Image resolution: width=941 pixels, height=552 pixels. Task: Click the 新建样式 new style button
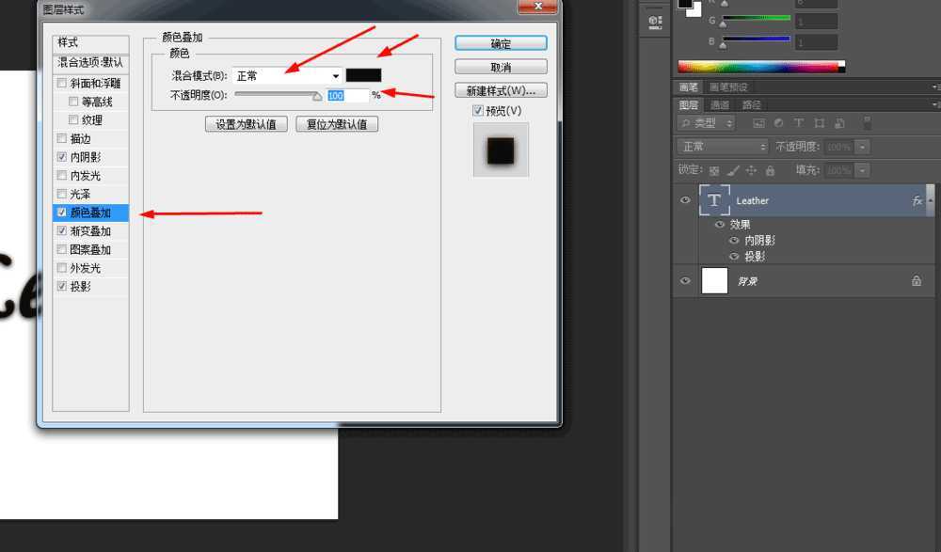tap(501, 89)
